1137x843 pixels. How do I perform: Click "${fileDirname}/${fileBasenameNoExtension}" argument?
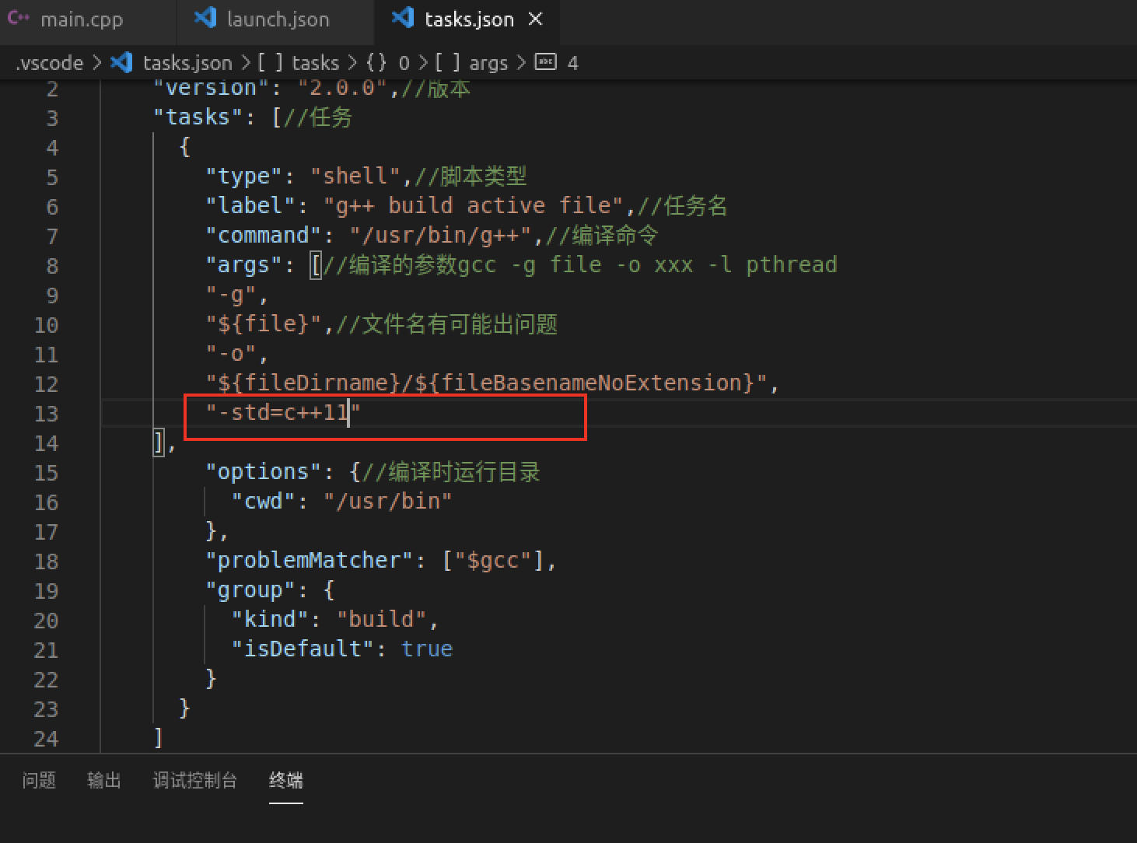(486, 383)
